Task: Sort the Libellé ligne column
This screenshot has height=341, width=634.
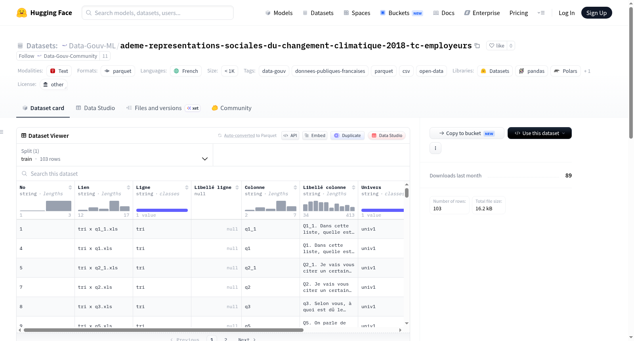Action: [x=237, y=187]
